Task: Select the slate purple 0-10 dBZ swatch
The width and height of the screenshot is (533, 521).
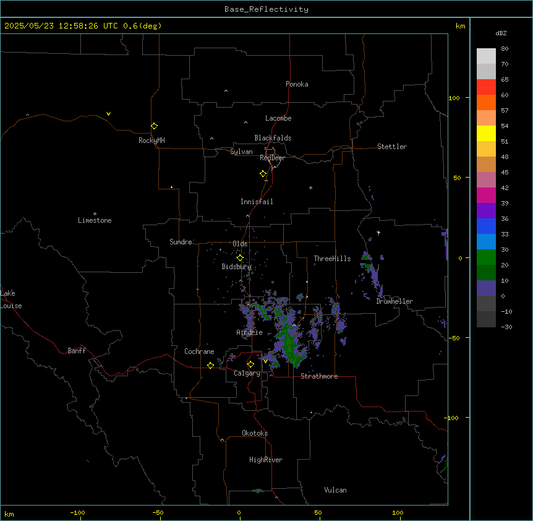Action: (x=486, y=288)
